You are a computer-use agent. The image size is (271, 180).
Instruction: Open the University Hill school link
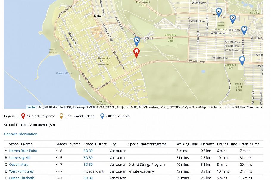[20, 157]
